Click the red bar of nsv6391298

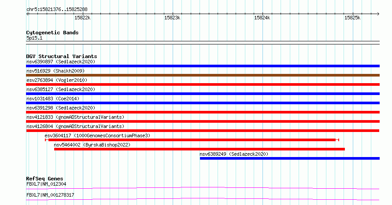203,112
